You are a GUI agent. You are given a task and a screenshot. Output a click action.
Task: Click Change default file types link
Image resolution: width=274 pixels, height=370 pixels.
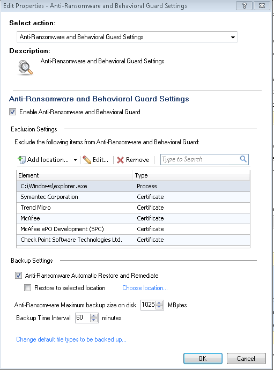[x=71, y=339]
